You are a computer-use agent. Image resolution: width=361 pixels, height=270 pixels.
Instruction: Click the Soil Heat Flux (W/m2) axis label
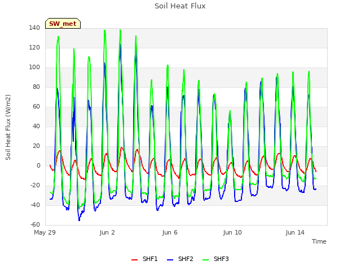click(x=8, y=127)
